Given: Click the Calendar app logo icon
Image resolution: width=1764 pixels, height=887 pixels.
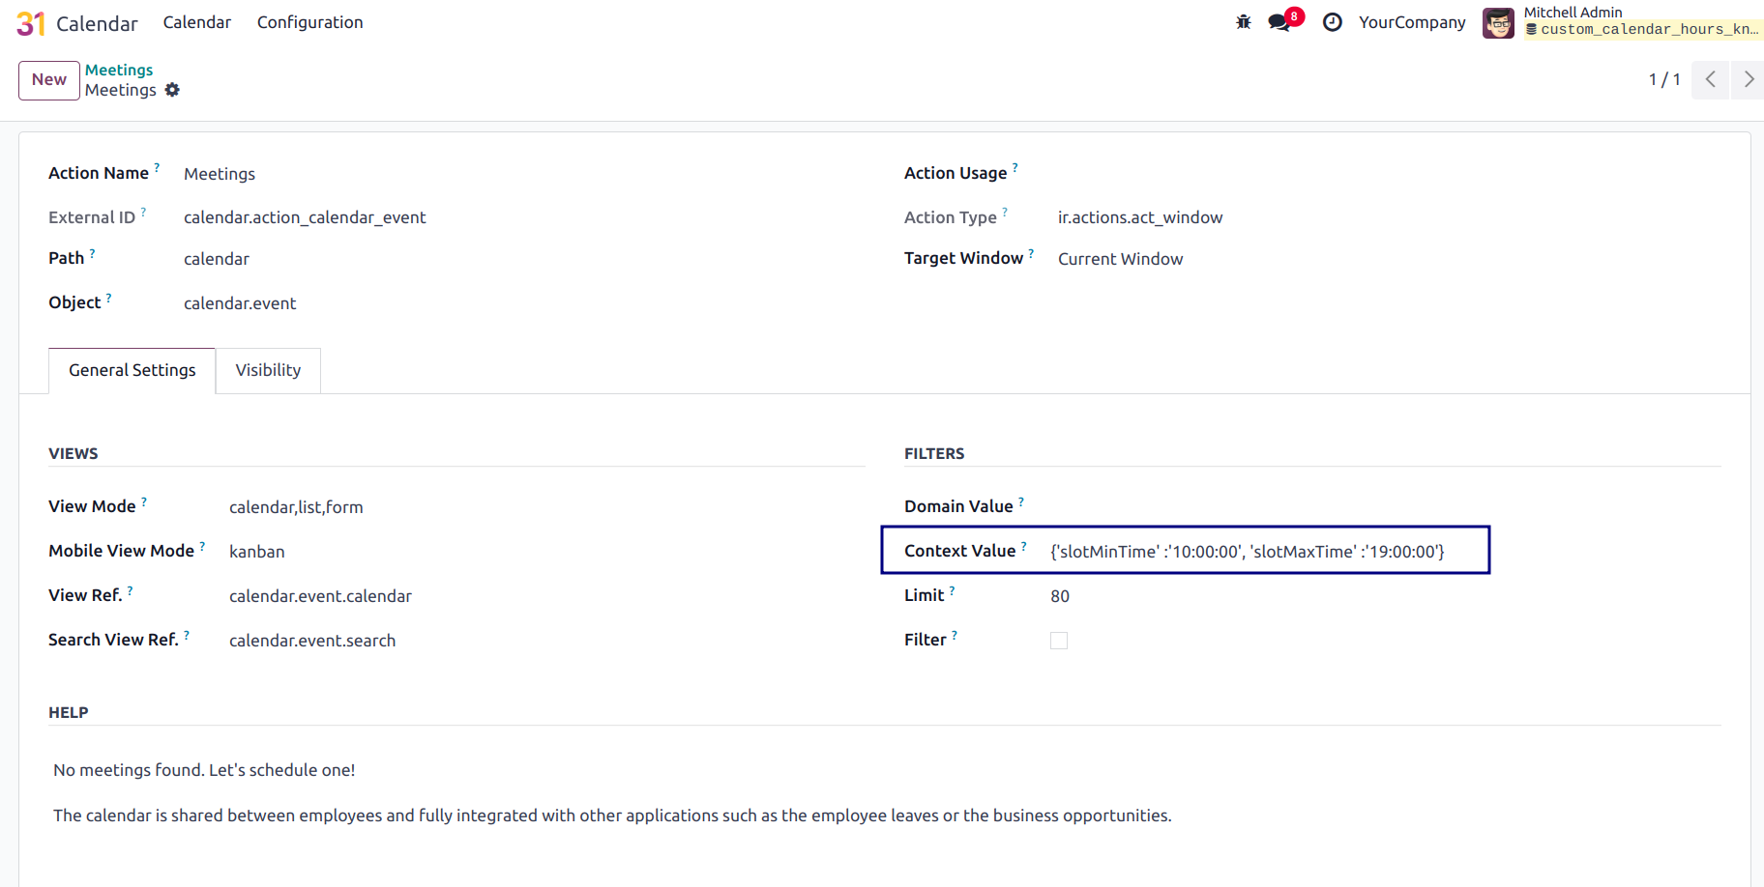Looking at the screenshot, I should point(31,23).
